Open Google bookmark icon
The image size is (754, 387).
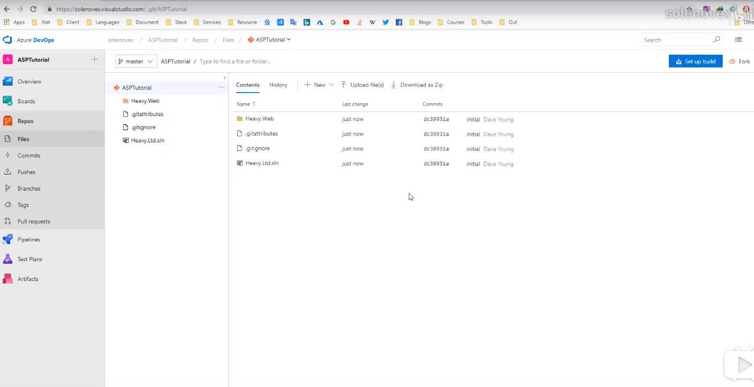point(333,22)
